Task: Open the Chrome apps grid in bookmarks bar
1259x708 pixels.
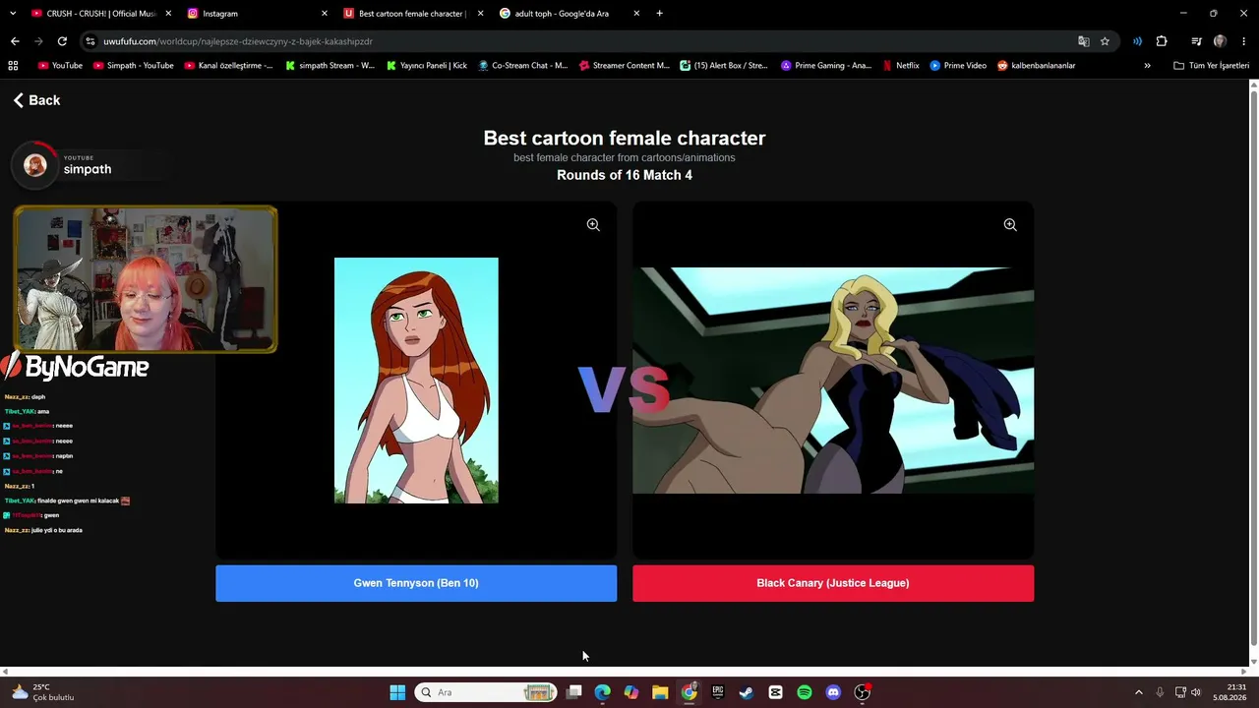Action: coord(13,66)
